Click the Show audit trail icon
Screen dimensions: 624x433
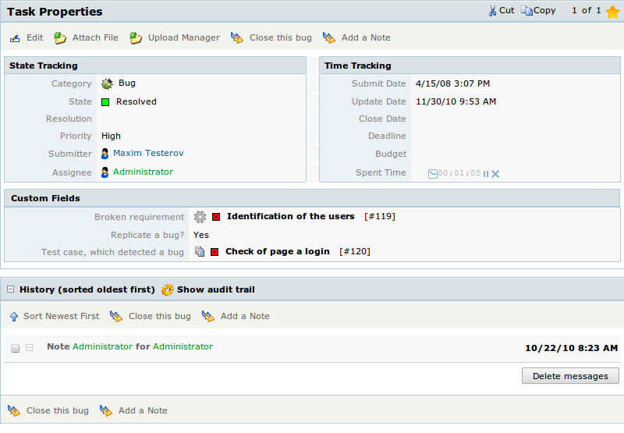(168, 289)
